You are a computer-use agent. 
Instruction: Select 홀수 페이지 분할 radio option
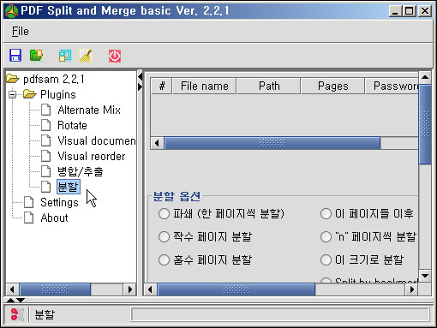click(x=164, y=259)
